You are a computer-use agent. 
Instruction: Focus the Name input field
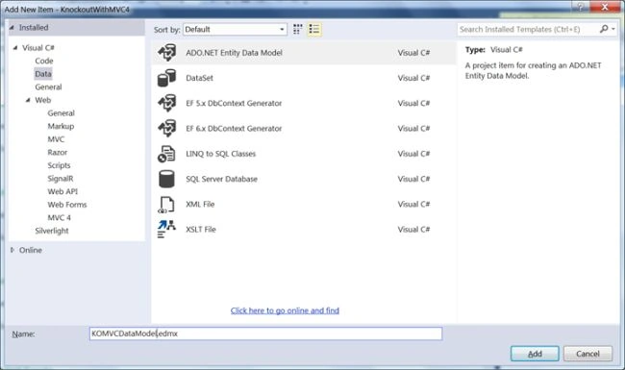(x=265, y=333)
